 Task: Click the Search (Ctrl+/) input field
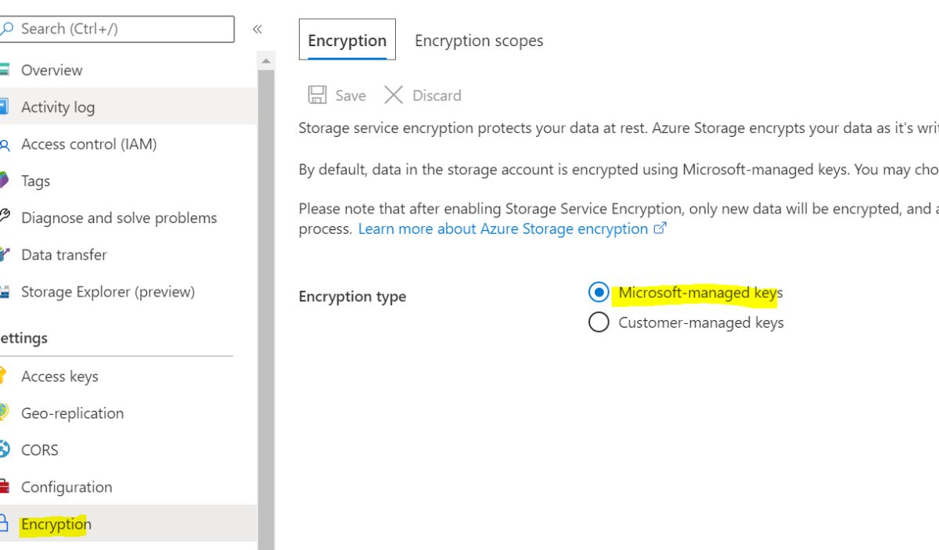click(117, 29)
